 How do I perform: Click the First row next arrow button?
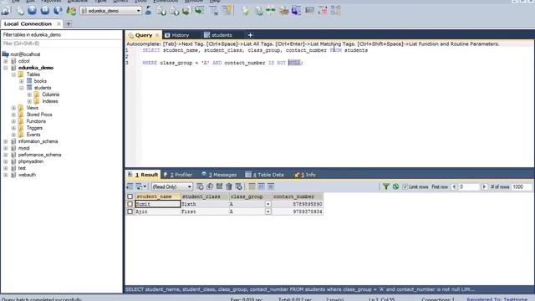click(x=484, y=186)
